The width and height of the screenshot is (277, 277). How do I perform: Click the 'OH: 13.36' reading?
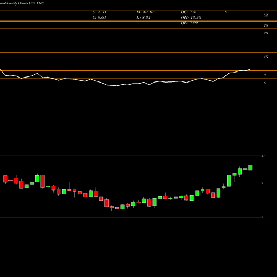(191, 18)
